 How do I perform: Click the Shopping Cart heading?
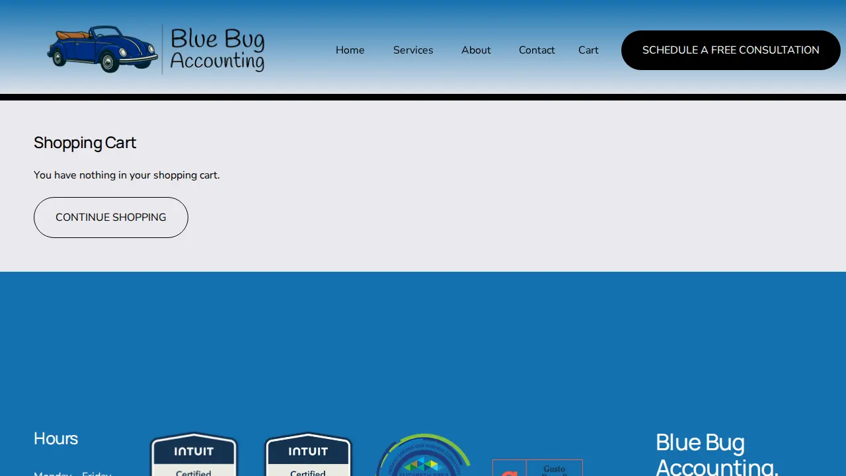(x=85, y=143)
